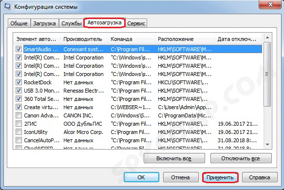Uncheck the RocketDock startup item
284x190 pixels.
pyautogui.click(x=19, y=82)
